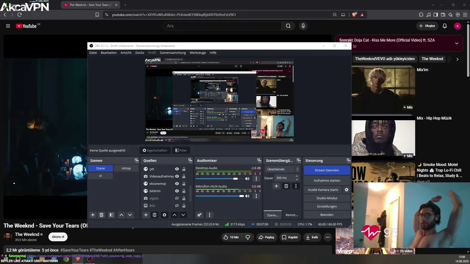Viewport: 470px width, 264px height.
Task: Hide the Videoaufnahmegerät source
Action: tap(177, 176)
